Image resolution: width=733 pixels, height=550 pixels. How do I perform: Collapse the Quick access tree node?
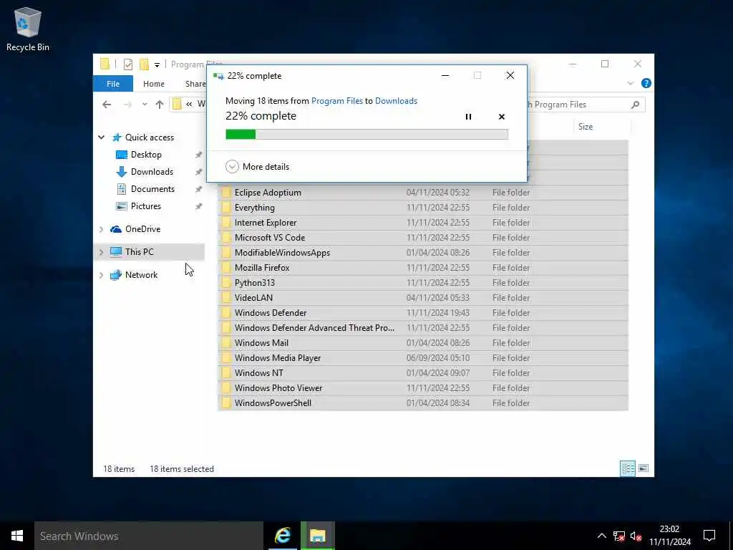(x=101, y=137)
